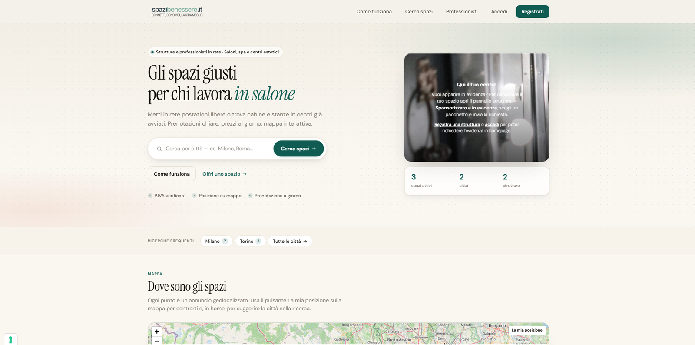Click the Dove sono gli spazi heading
Image resolution: width=695 pixels, height=345 pixels.
(187, 286)
